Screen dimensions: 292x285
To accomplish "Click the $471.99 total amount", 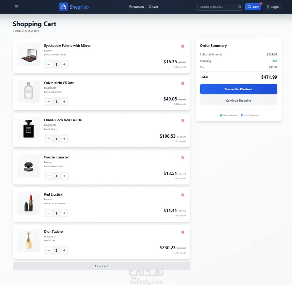I will 269,77.
